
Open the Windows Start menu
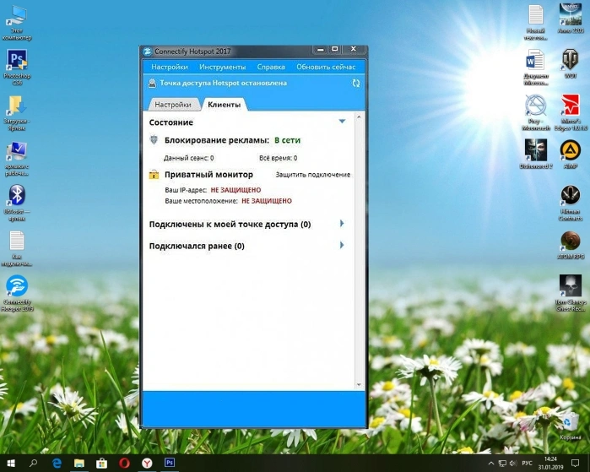[x=10, y=463]
